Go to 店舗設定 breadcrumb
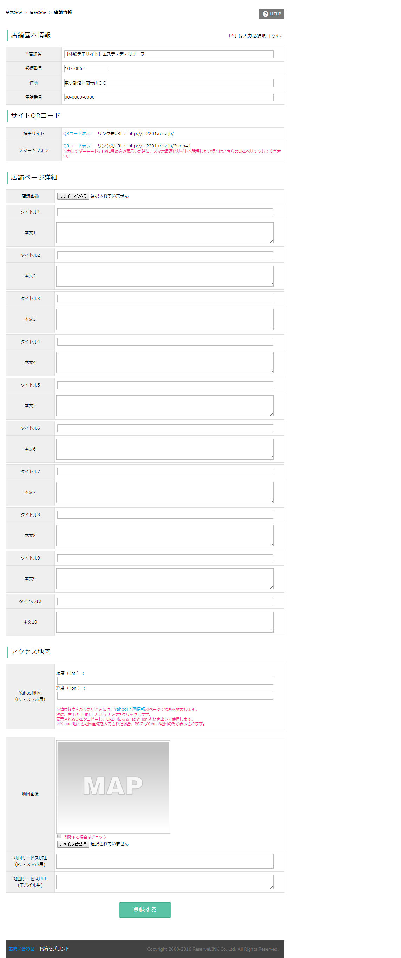Image resolution: width=401 pixels, height=958 pixels. point(38,12)
